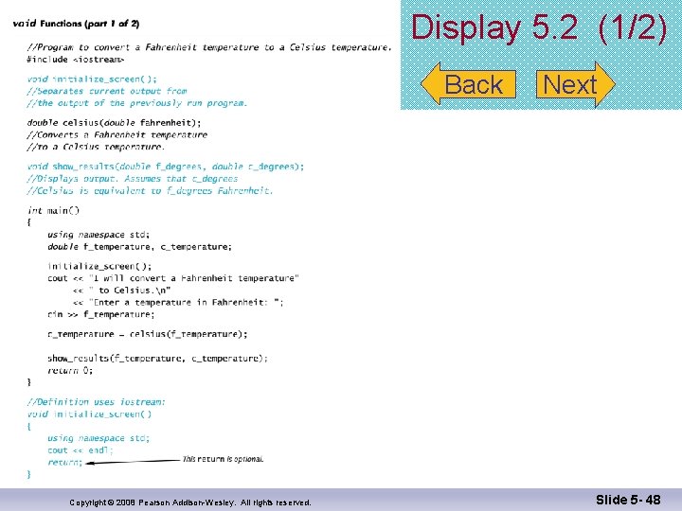
Task: Select the 'void Functions (part 1 of 2)' heading
Action: [76, 24]
